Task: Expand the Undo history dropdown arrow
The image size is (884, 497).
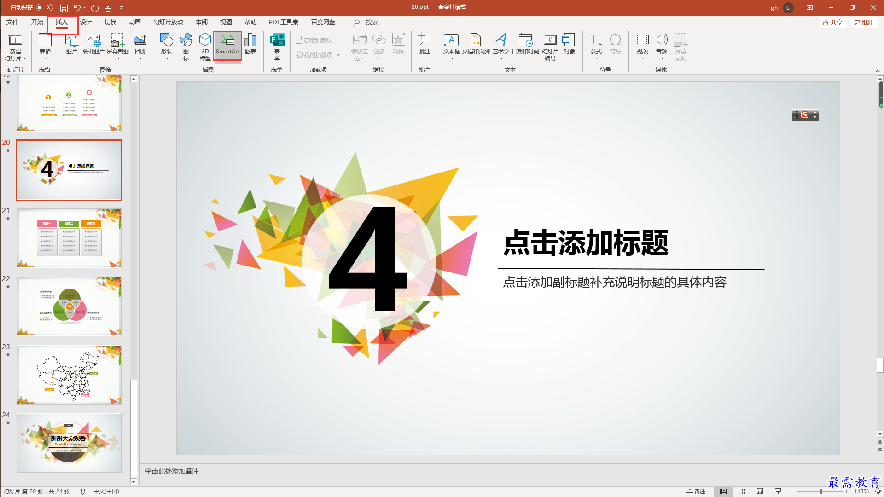Action: (x=85, y=8)
